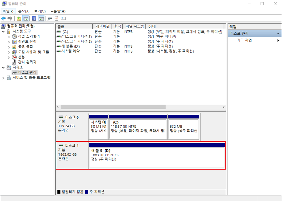
Task: Click the Back arrow toolbar icon
Action: [x=3, y=18]
